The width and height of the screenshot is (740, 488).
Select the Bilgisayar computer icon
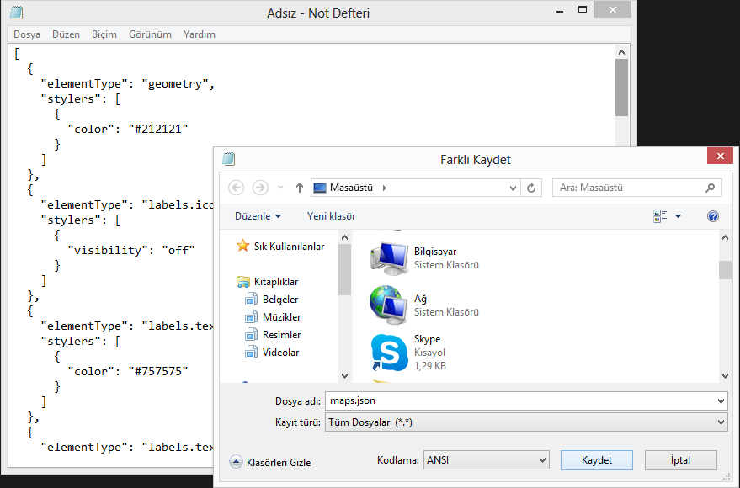click(389, 258)
